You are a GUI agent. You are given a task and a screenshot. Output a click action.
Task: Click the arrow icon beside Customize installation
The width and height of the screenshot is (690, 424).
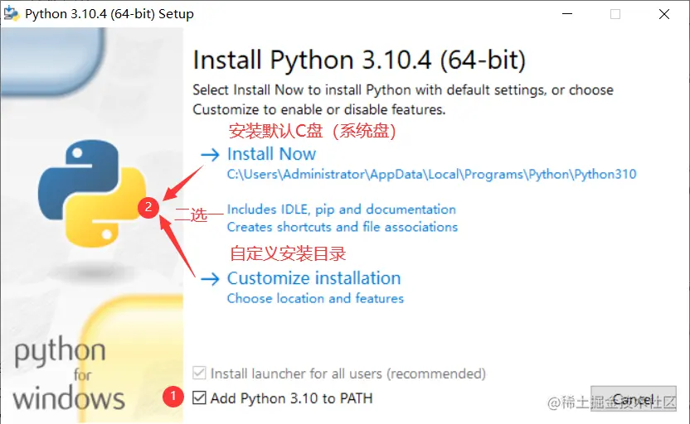click(210, 279)
